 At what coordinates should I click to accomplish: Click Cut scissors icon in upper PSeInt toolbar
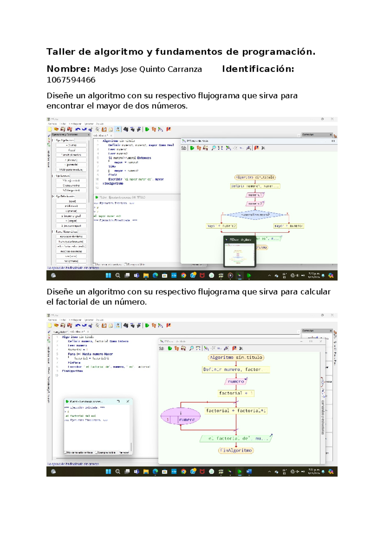pyautogui.click(x=91, y=129)
